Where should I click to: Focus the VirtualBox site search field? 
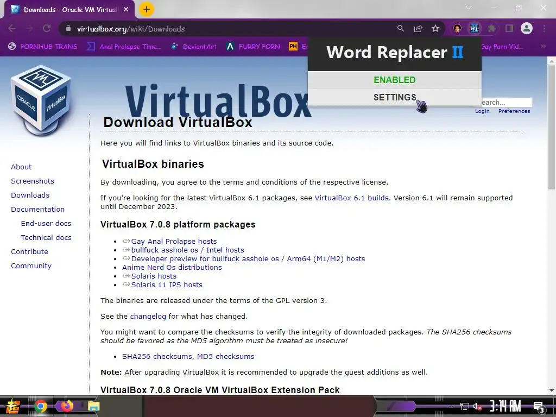pos(507,103)
